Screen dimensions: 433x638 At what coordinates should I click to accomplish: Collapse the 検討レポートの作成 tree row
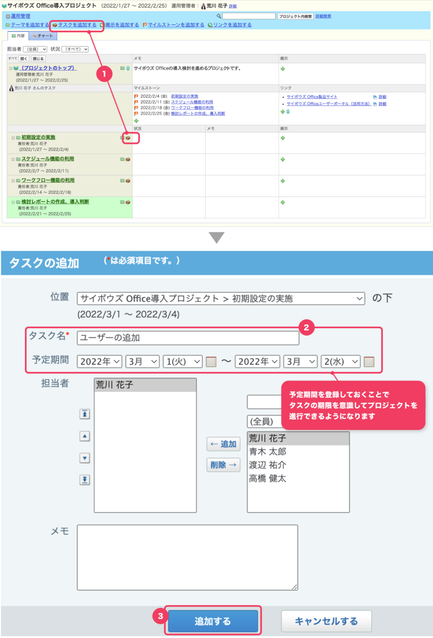click(x=13, y=202)
